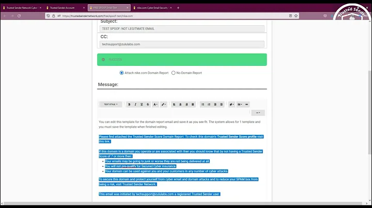The width and height of the screenshot is (372, 208).
Task: Click the CC email input field
Action: click(x=182, y=44)
